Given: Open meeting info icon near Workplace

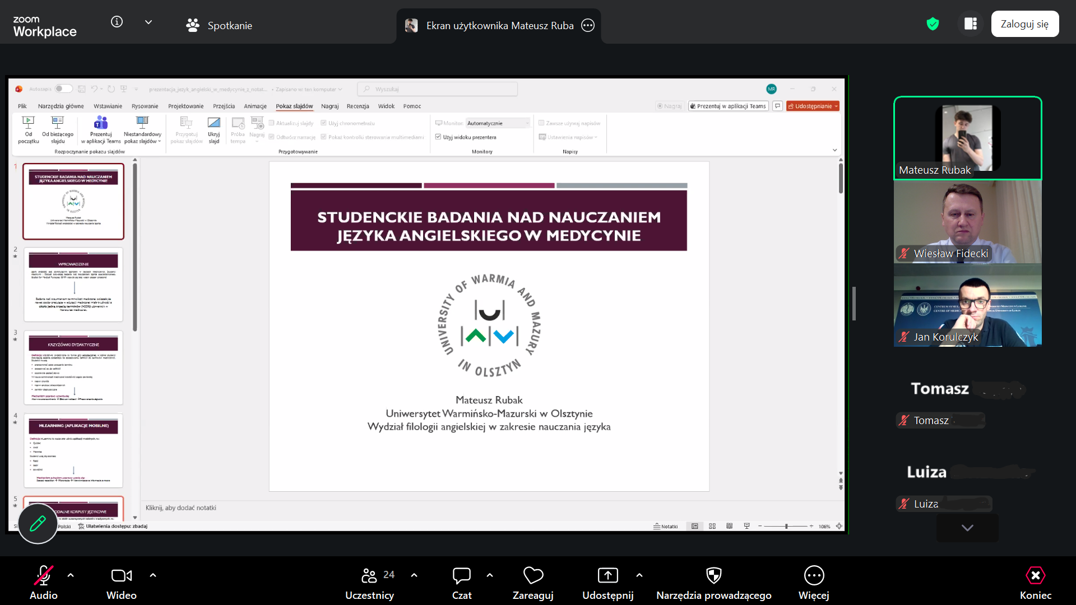Looking at the screenshot, I should pyautogui.click(x=117, y=22).
